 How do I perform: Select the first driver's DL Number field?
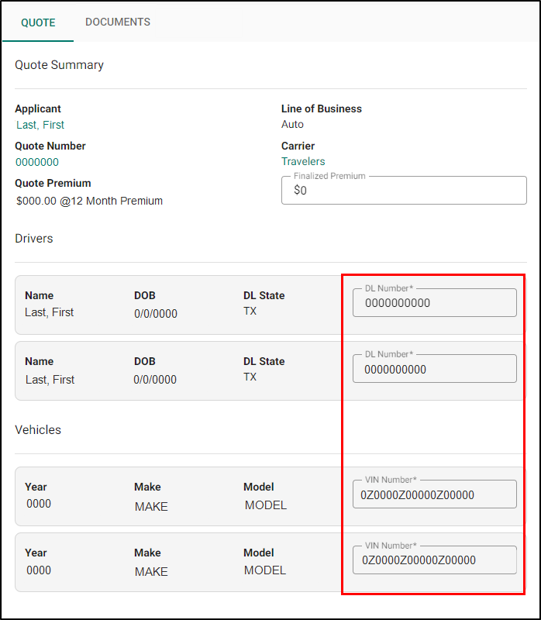[434, 302]
